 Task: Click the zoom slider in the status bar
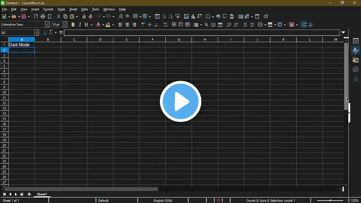coord(331,200)
